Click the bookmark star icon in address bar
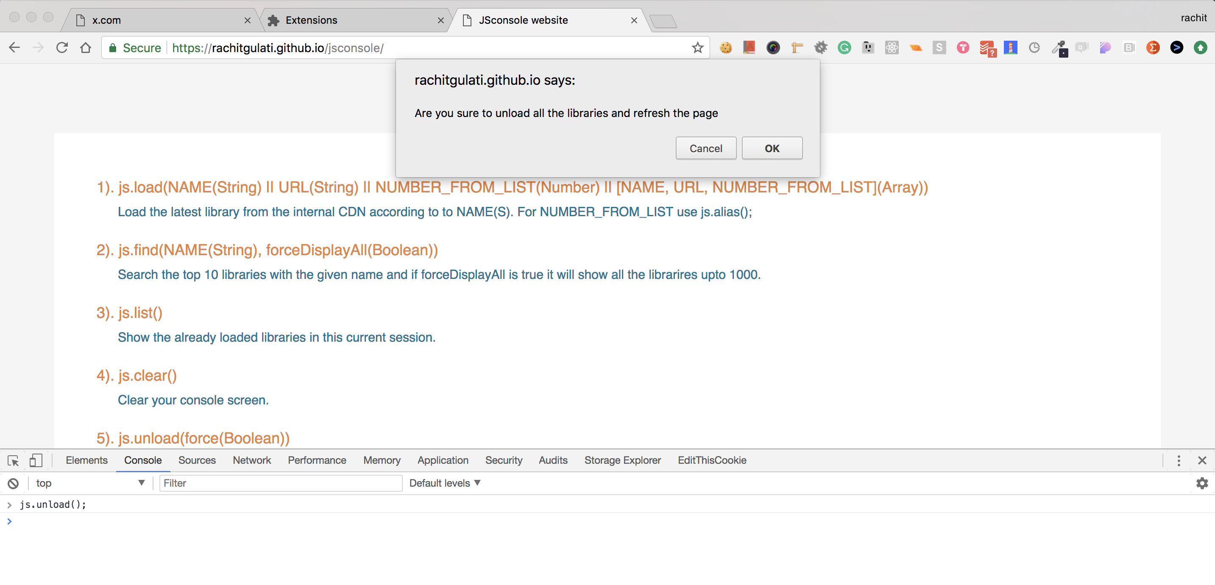Image resolution: width=1215 pixels, height=585 pixels. point(698,48)
